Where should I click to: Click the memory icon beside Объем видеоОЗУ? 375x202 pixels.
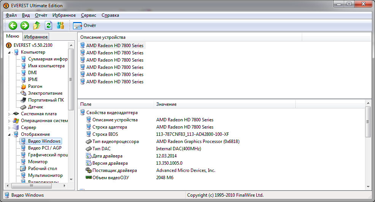pos(89,177)
